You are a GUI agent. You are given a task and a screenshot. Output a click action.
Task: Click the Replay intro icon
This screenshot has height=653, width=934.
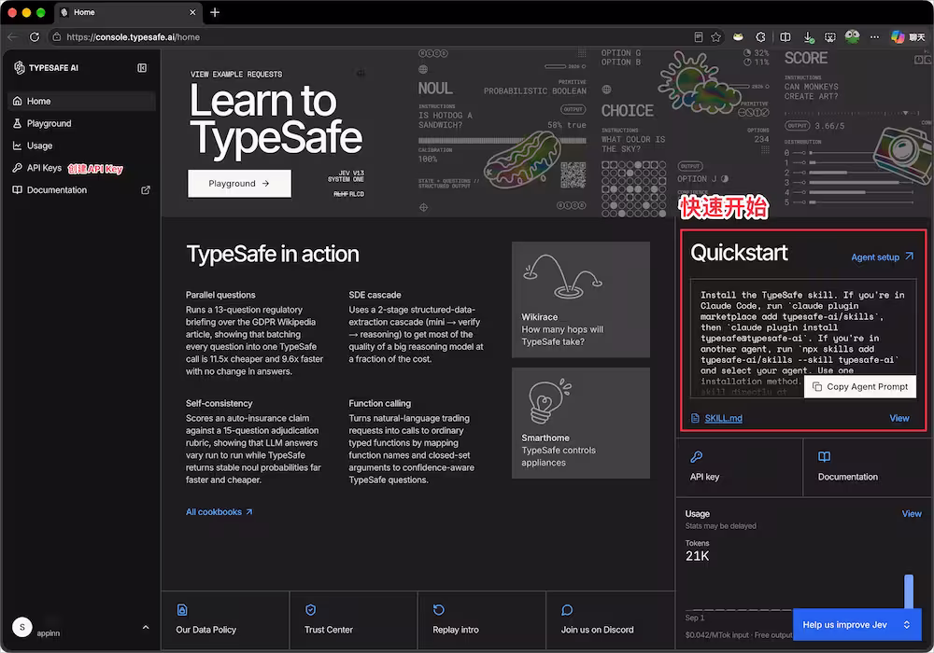pyautogui.click(x=439, y=610)
